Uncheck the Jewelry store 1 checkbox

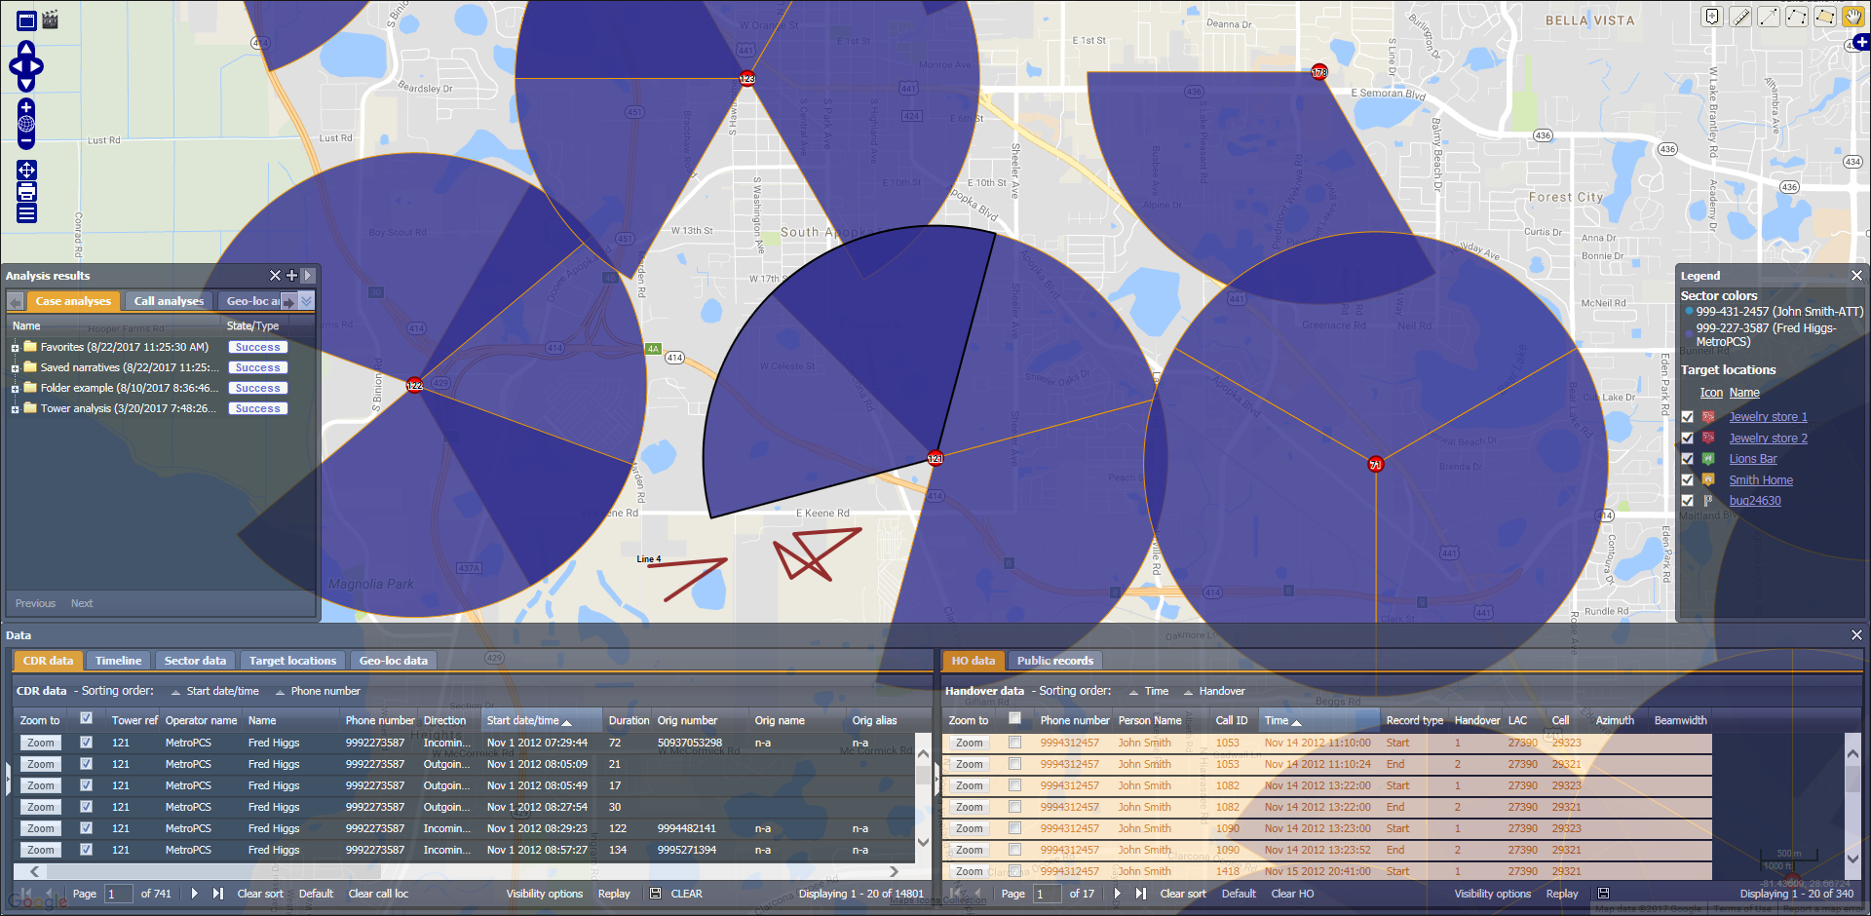pos(1688,417)
